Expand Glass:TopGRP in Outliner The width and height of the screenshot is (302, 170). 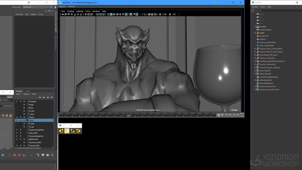pyautogui.click(x=255, y=71)
